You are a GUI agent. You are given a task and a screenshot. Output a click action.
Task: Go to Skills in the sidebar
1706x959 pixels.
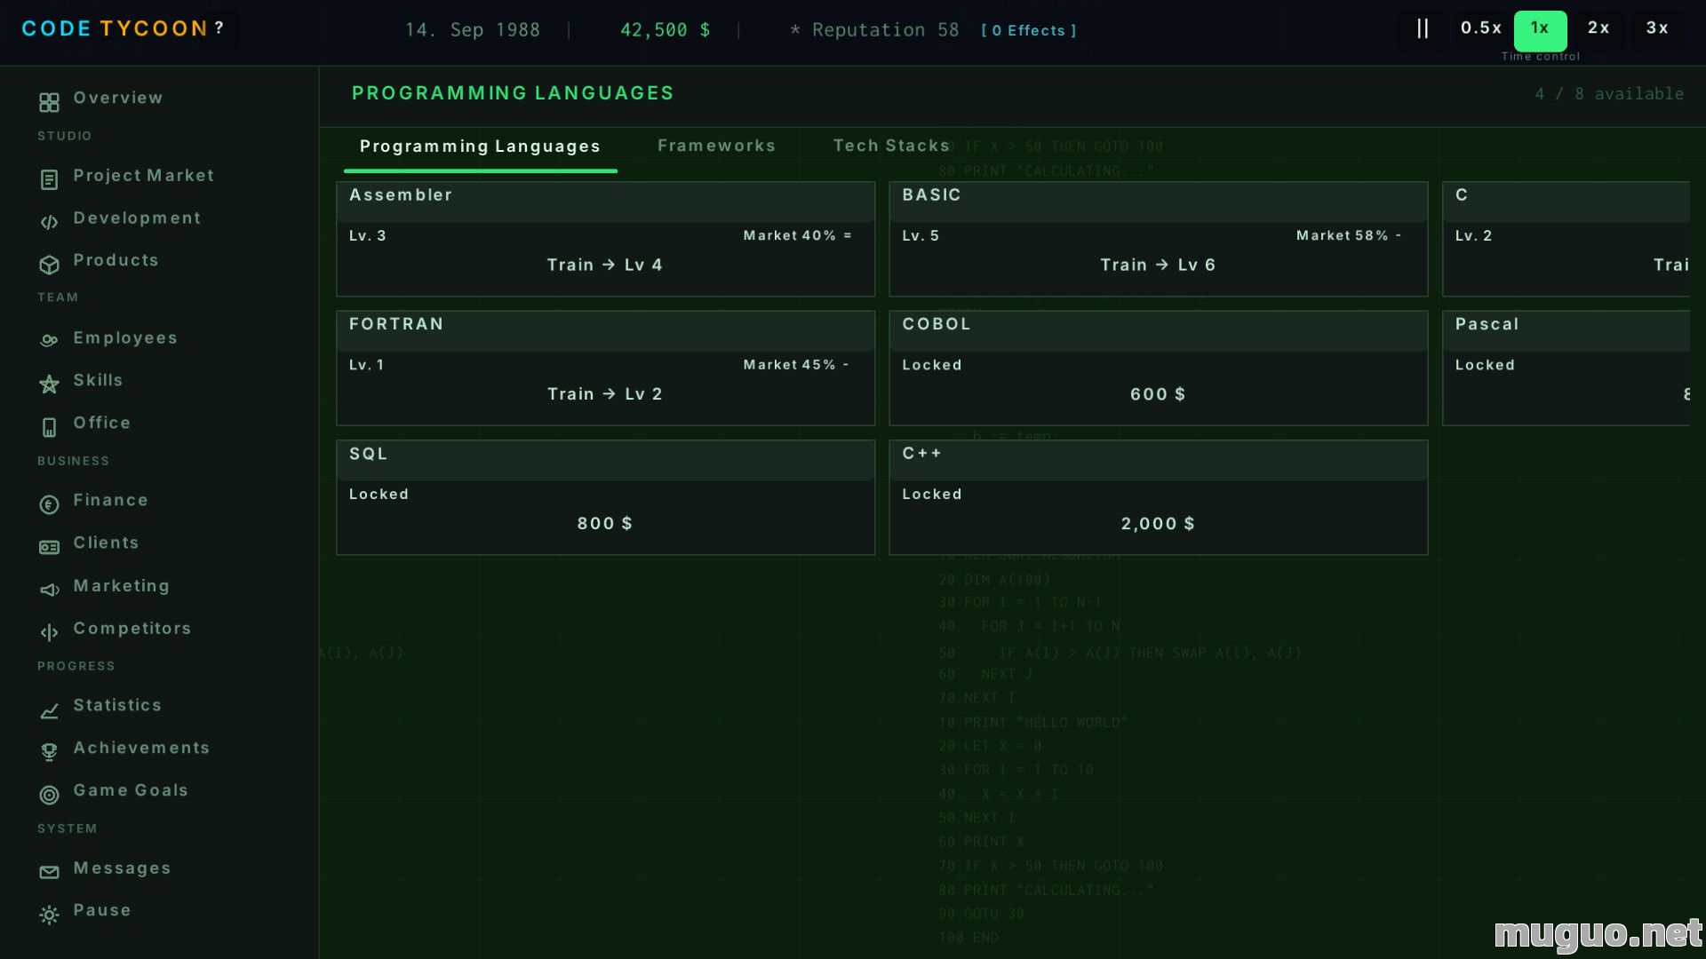point(98,380)
